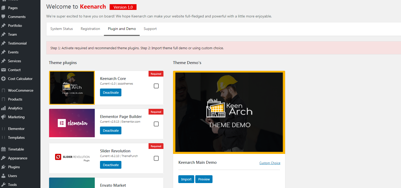Click the Marketing megaphone icon
The image size is (401, 188).
click(x=3, y=117)
